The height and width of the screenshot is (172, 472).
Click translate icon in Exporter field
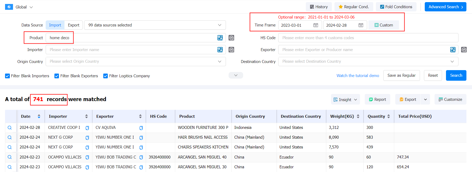pos(453,50)
